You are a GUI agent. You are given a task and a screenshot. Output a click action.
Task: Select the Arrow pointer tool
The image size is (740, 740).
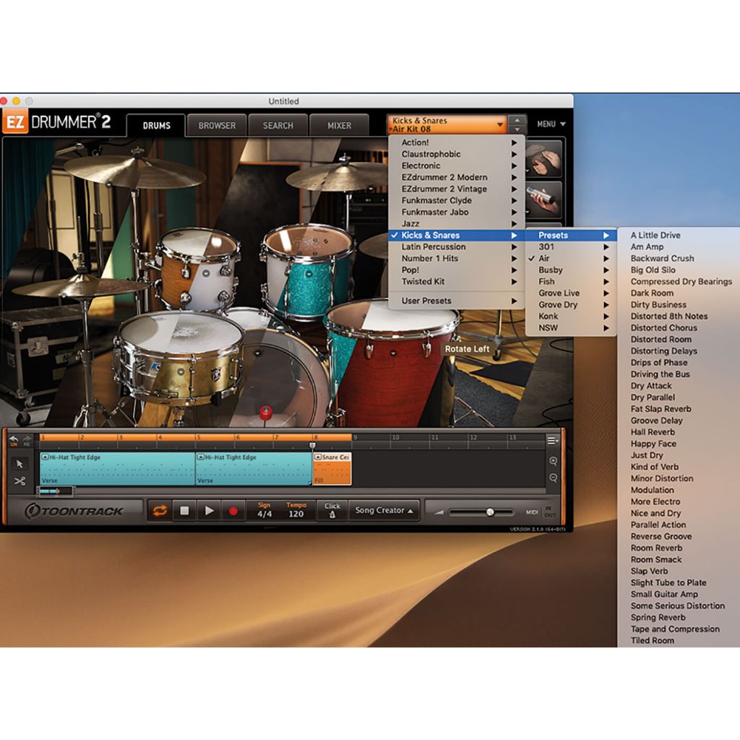[20, 465]
